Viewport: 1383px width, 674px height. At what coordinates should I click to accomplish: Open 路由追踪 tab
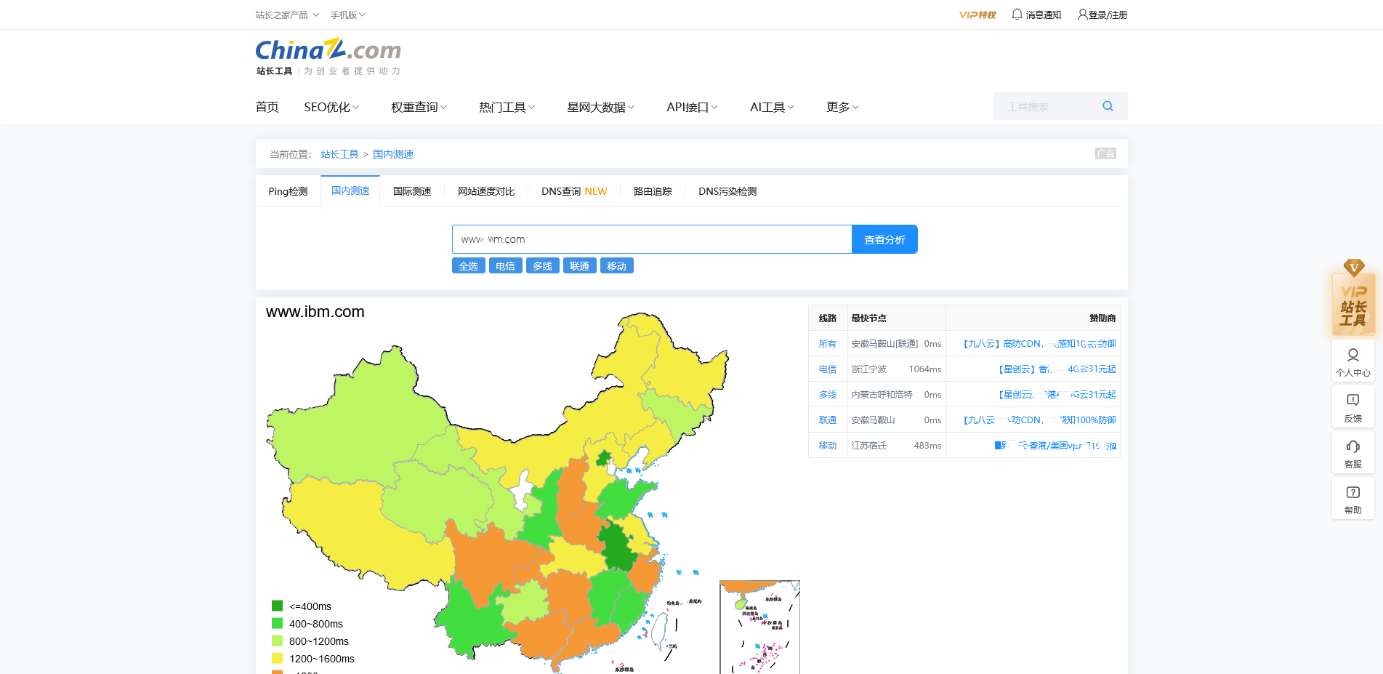[x=653, y=191]
